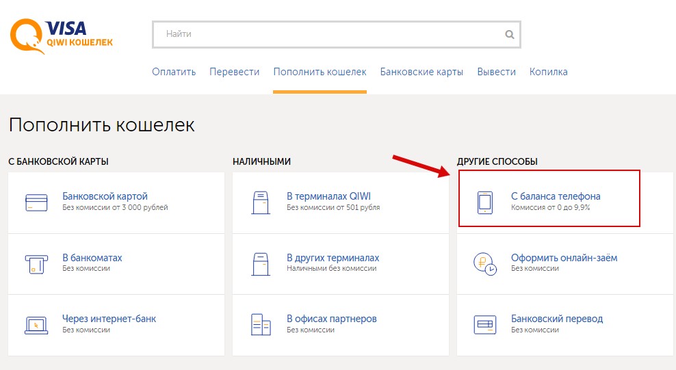Open the Оформить онлайн-заём link

coord(564,258)
